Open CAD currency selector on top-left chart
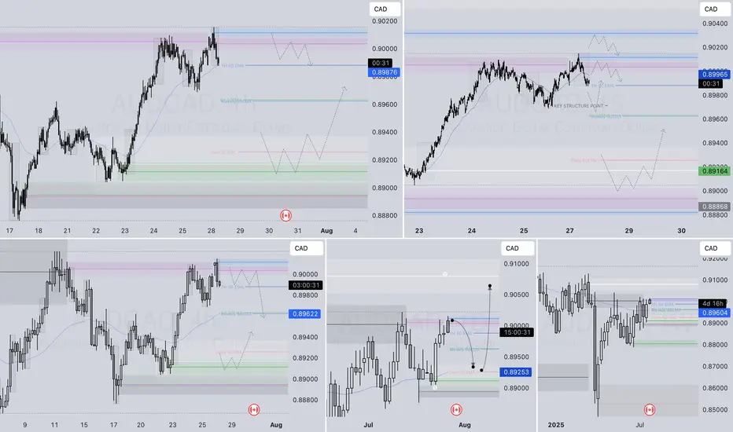 (x=385, y=9)
